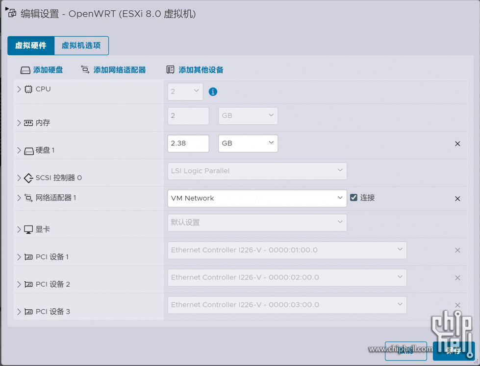Expand the 内存 row
Screen dimensions: 480x366
tap(19, 123)
